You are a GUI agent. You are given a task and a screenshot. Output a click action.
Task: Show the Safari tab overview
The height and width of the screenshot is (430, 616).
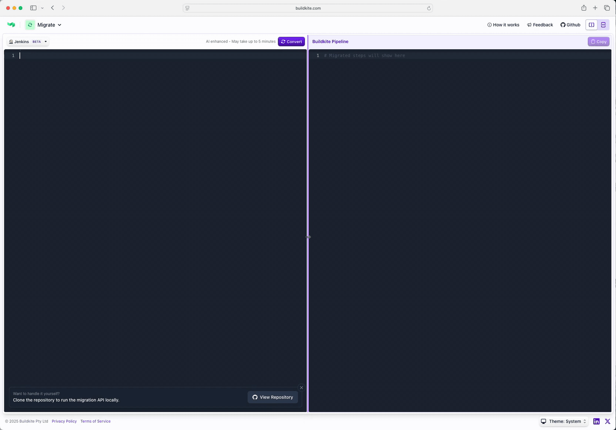point(607,8)
